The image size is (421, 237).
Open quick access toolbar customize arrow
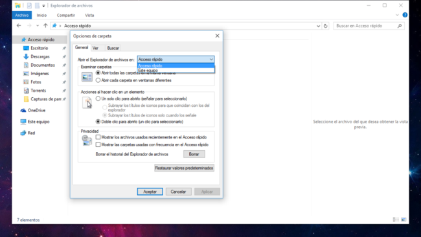pyautogui.click(x=43, y=6)
